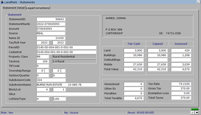
Task: Click the Rural Residential description field
Action: click(75, 57)
